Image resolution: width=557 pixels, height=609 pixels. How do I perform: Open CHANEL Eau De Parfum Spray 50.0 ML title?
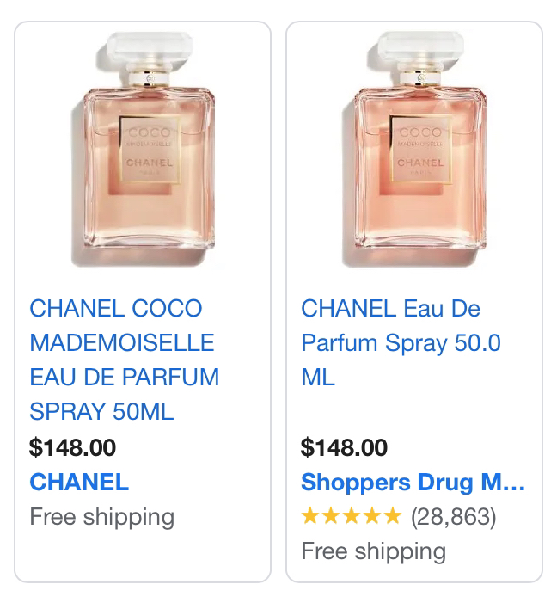401,342
